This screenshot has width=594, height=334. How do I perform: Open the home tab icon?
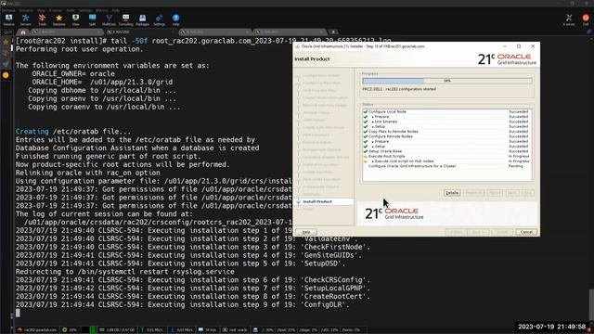click(x=23, y=32)
